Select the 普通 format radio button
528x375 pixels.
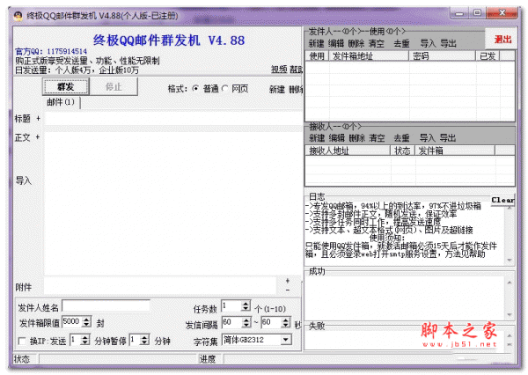tap(196, 89)
